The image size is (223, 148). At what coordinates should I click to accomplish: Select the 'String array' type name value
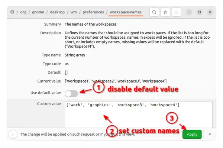click(x=75, y=55)
